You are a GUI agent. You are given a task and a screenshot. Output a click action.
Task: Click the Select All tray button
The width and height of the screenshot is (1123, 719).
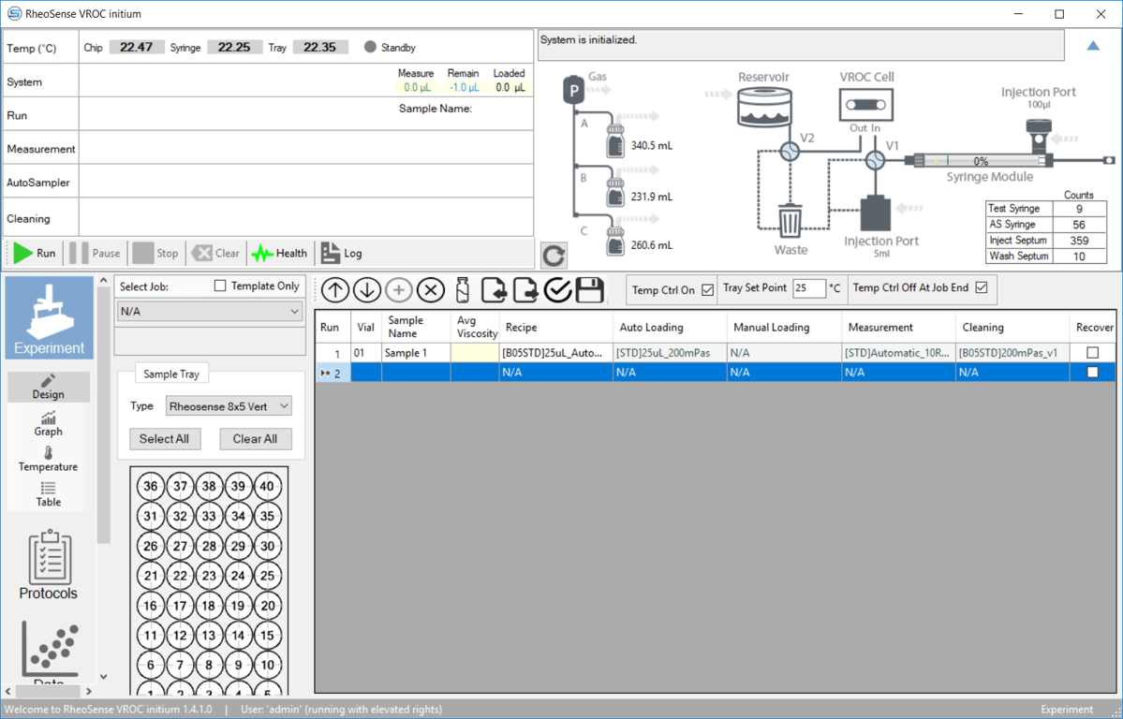164,439
